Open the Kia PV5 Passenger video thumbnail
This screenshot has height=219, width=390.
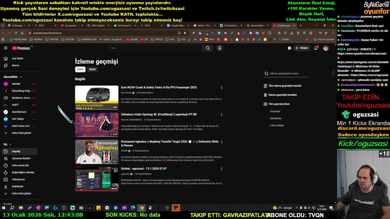pos(97,98)
